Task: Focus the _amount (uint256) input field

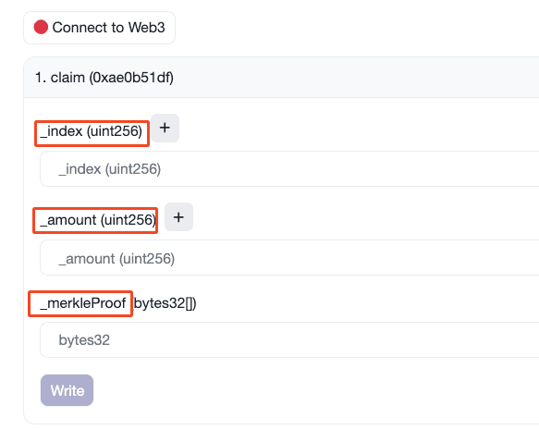Action: click(x=289, y=258)
